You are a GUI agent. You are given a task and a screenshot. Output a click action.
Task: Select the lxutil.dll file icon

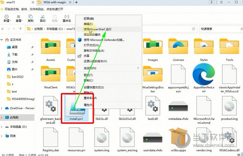[x=153, y=105]
